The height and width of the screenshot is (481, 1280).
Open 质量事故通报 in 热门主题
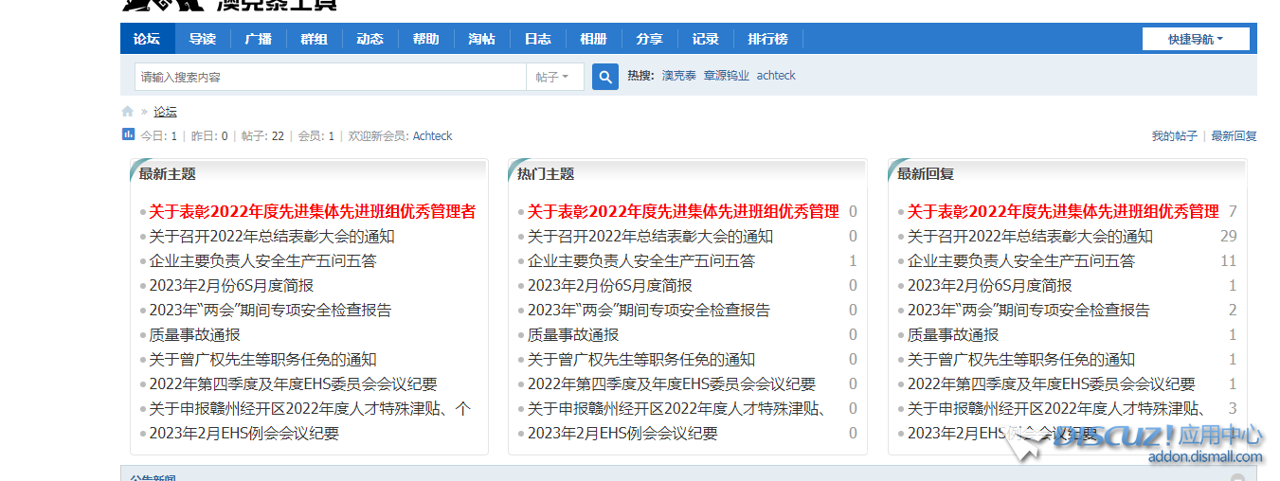point(573,335)
